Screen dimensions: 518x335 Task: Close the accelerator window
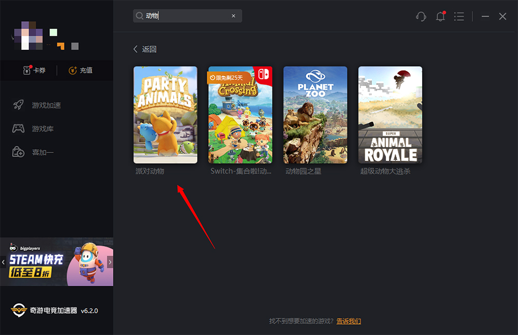pos(502,16)
